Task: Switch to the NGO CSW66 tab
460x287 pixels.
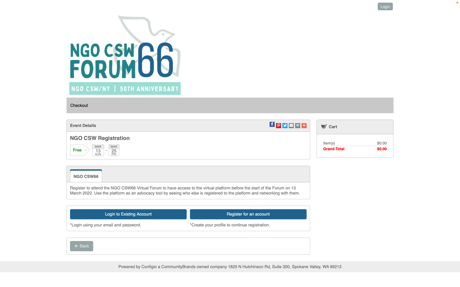Action: click(x=86, y=176)
